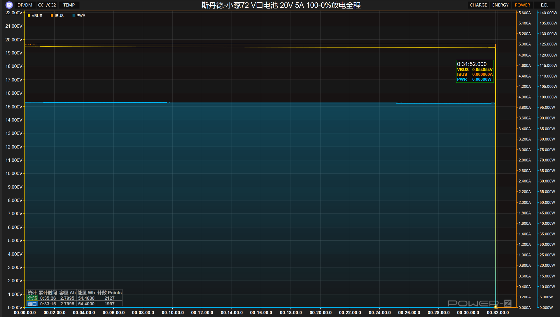Click the PWR blue legend swatch
This screenshot has height=317, width=560.
click(73, 15)
